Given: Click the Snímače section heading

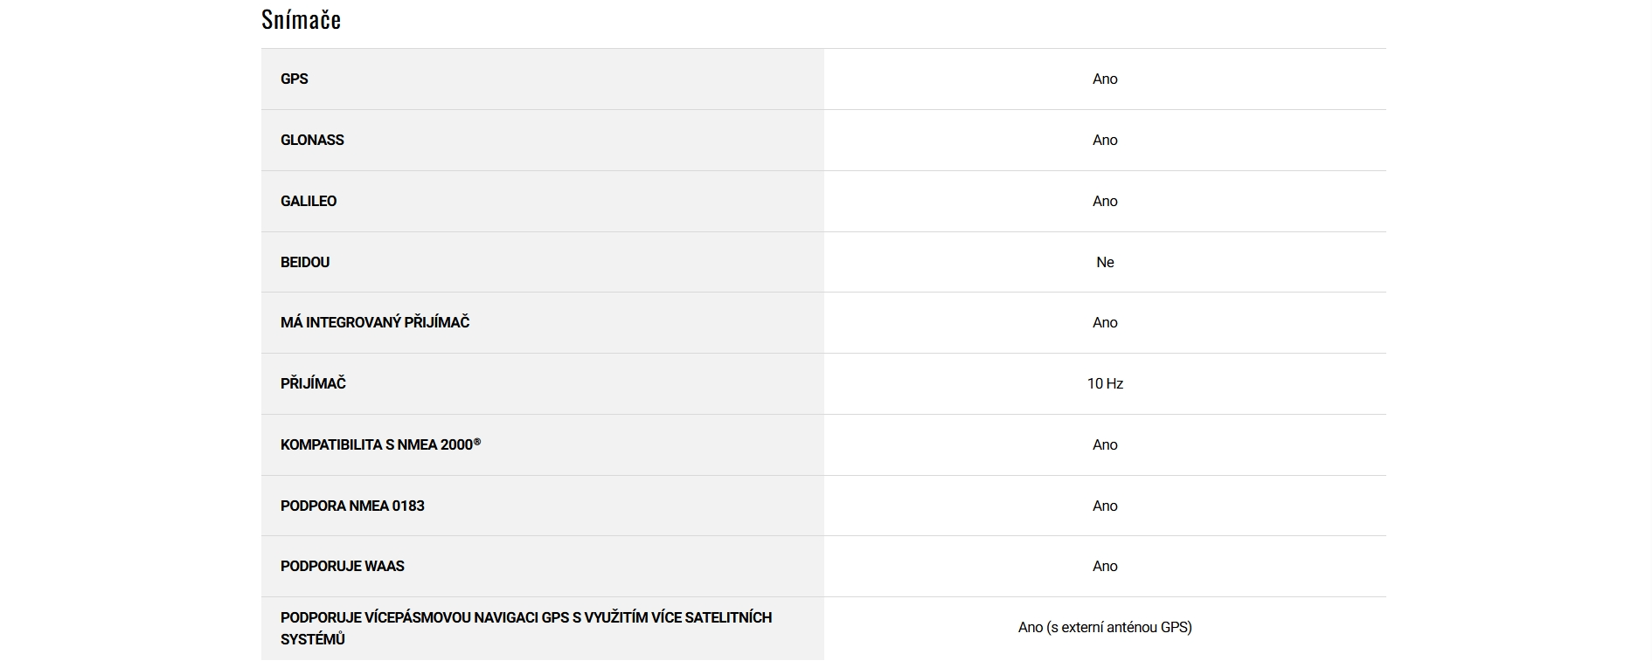Looking at the screenshot, I should (301, 20).
